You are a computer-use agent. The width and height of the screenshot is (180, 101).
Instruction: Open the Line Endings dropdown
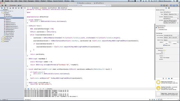pyautogui.click(x=171, y=38)
